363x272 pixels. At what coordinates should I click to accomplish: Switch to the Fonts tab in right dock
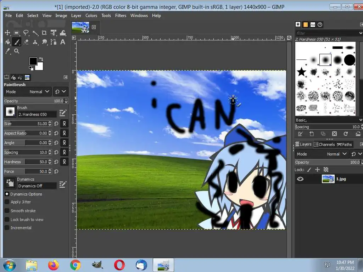[313, 24]
